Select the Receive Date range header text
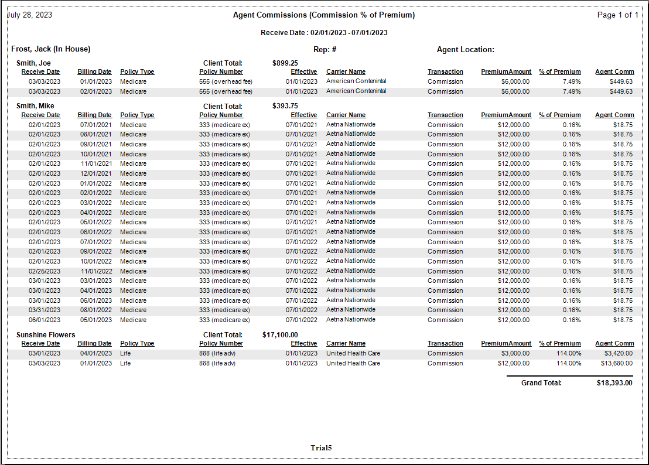Viewport: 649px width, 465px height. click(x=324, y=33)
